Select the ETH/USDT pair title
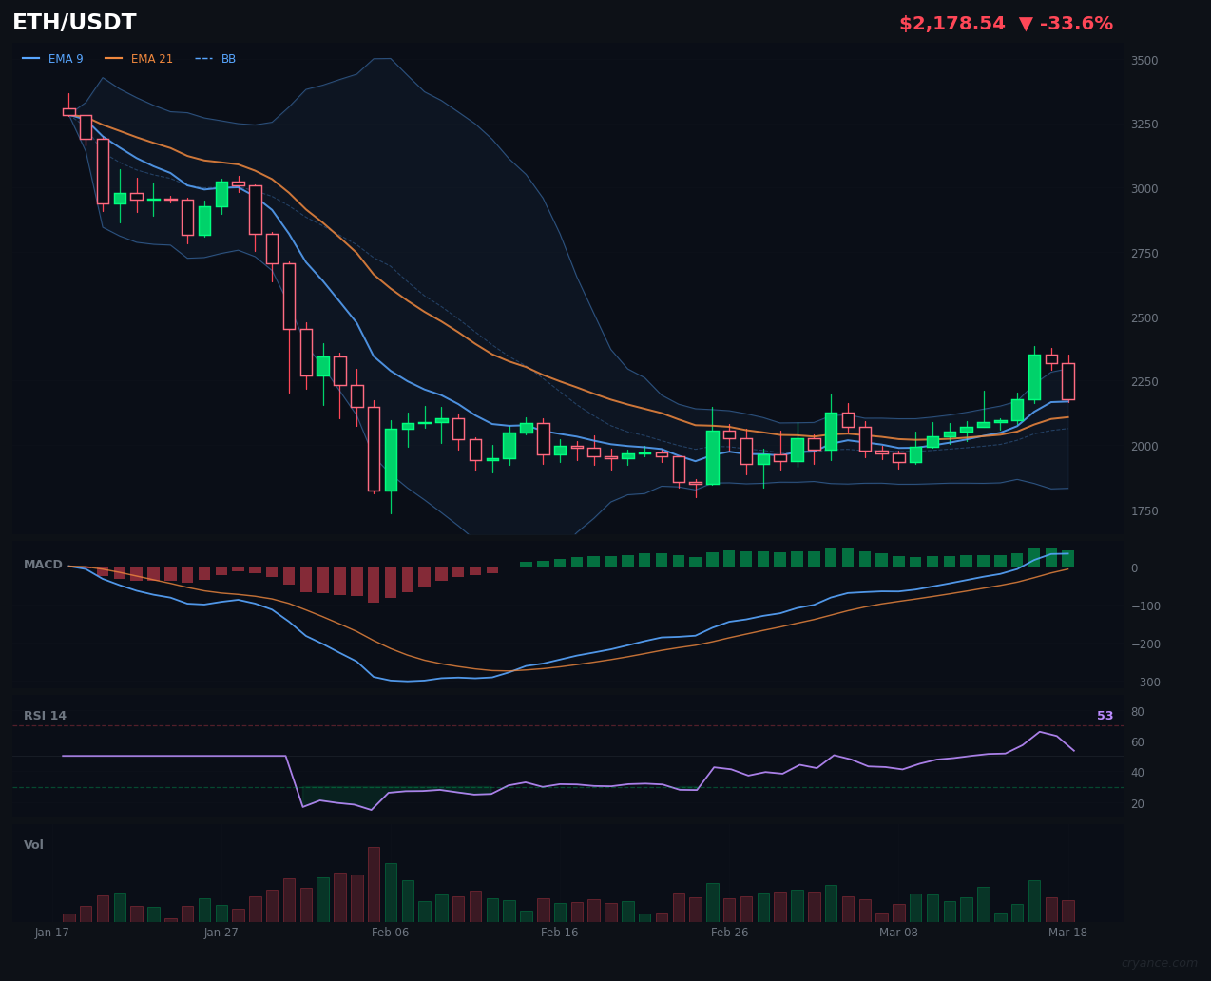 [73, 21]
